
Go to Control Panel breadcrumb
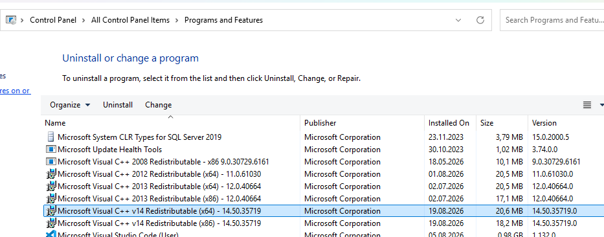point(53,20)
